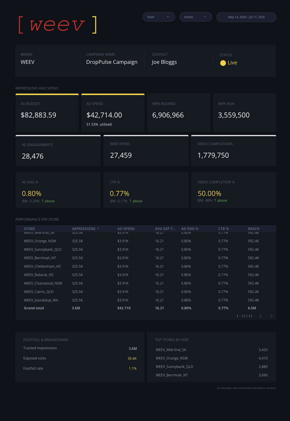This screenshot has width=290, height=421.
Task: Sort table by AD SPEND column header
Action: pos(126,229)
